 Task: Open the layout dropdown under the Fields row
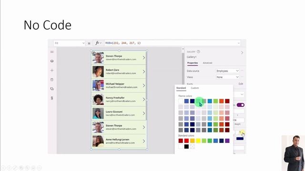tap(239, 95)
